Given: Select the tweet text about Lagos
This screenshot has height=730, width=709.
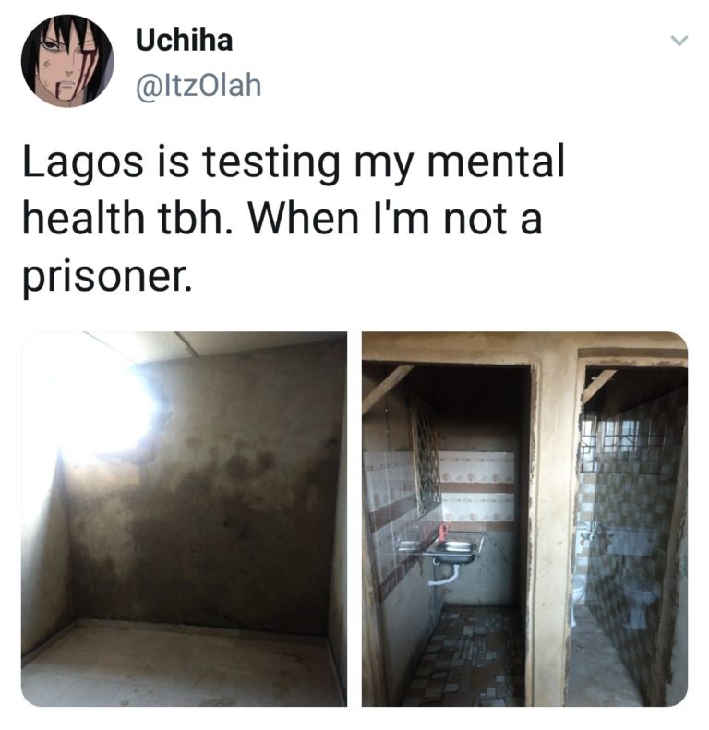Looking at the screenshot, I should [294, 220].
